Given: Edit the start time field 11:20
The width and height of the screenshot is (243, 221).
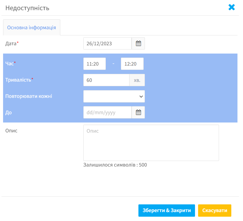Looking at the screenshot, I should 94,64.
